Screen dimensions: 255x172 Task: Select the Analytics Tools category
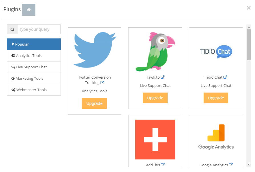point(34,56)
